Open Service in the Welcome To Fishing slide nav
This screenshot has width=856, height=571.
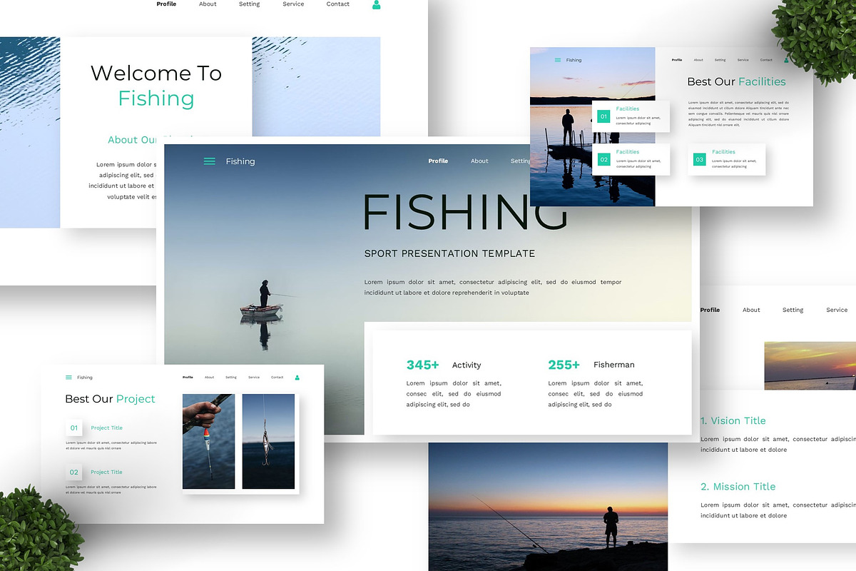tap(293, 4)
